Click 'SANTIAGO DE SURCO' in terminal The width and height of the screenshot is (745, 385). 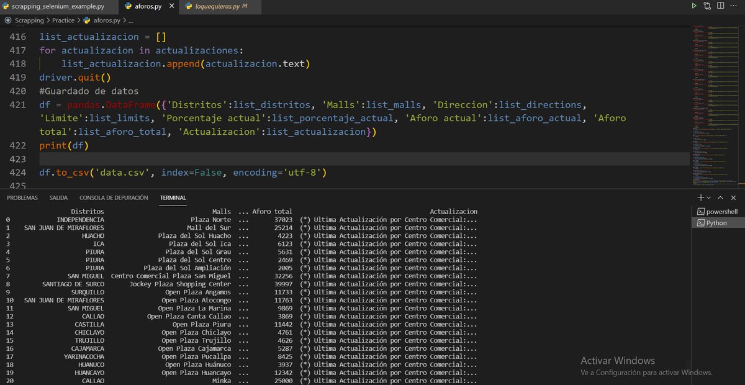point(73,284)
